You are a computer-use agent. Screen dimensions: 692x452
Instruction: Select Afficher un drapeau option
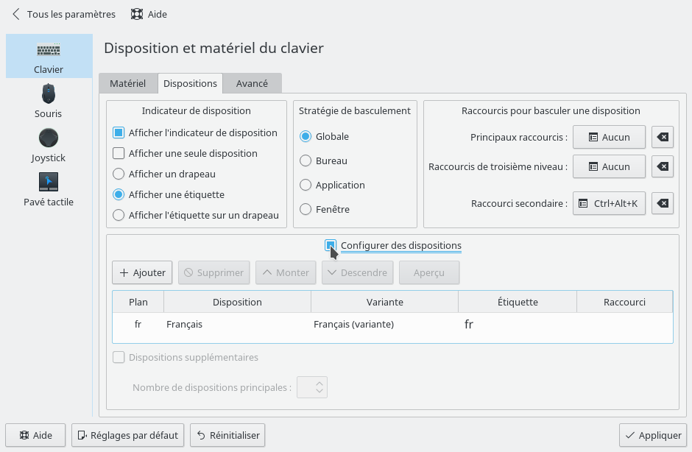pyautogui.click(x=118, y=174)
